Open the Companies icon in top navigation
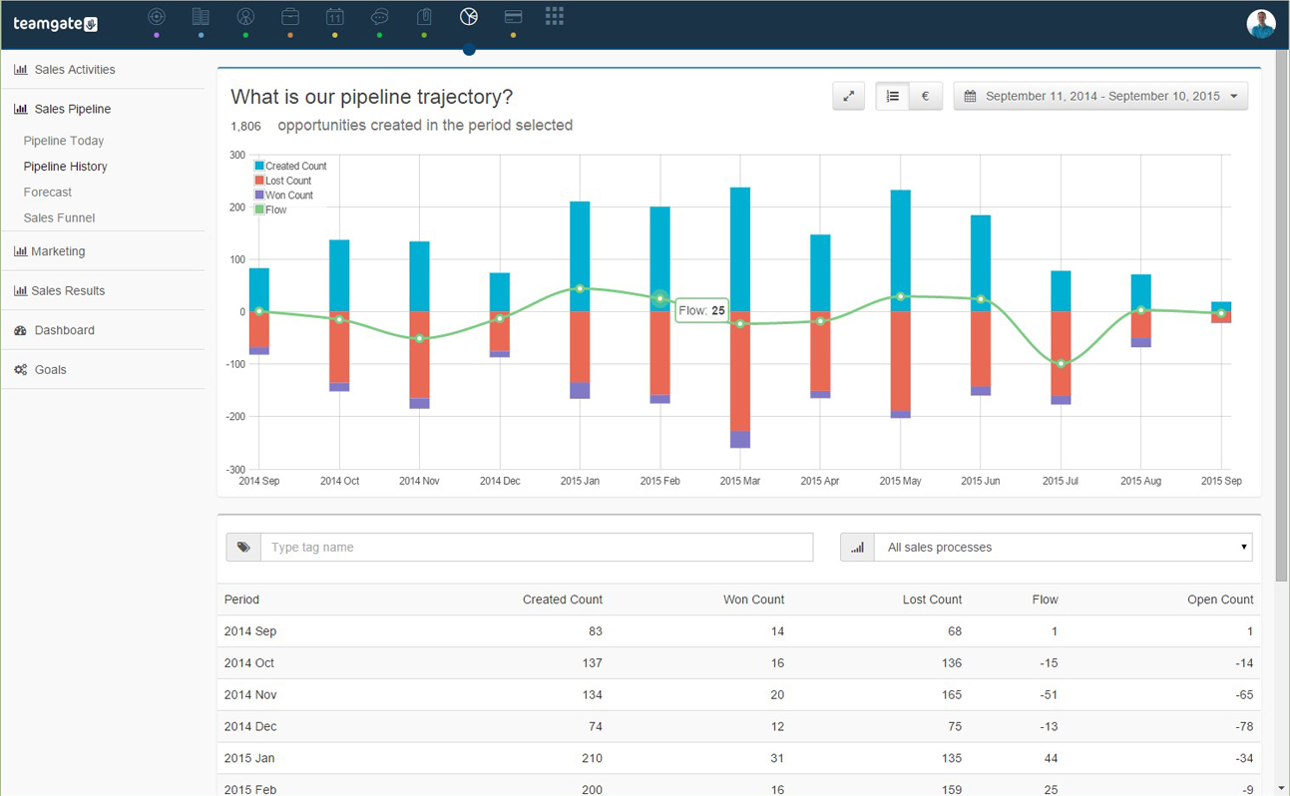 coord(201,16)
